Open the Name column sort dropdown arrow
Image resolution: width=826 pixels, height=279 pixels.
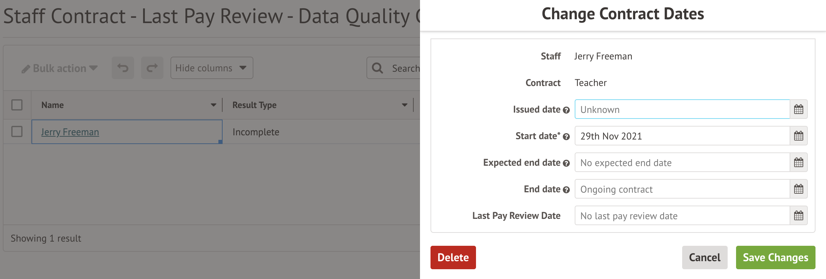pos(213,105)
